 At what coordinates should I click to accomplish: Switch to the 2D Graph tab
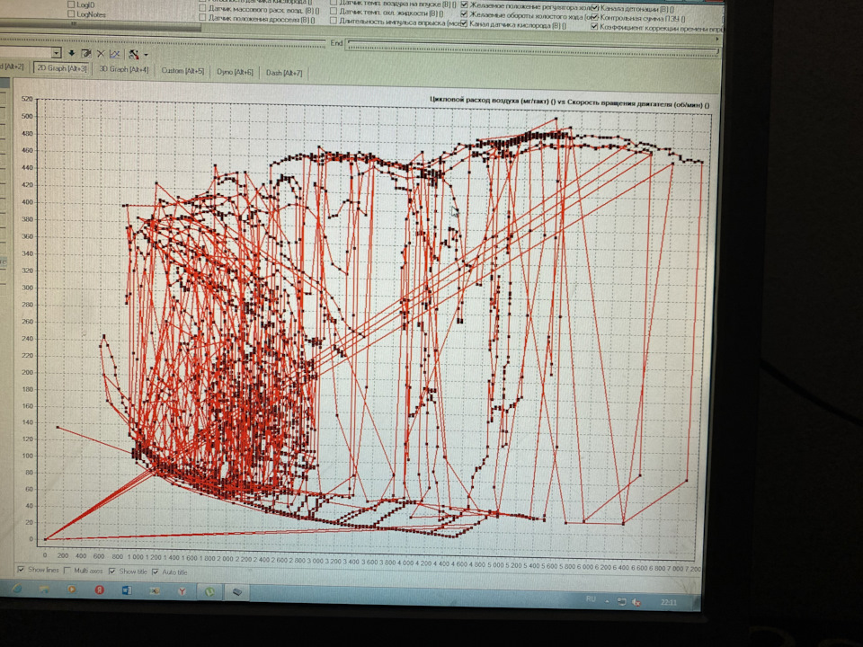62,68
